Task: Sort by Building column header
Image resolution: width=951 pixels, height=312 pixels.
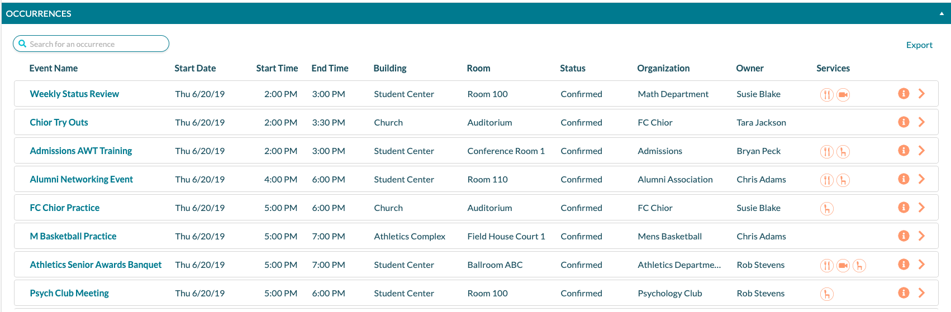Action: [x=390, y=68]
